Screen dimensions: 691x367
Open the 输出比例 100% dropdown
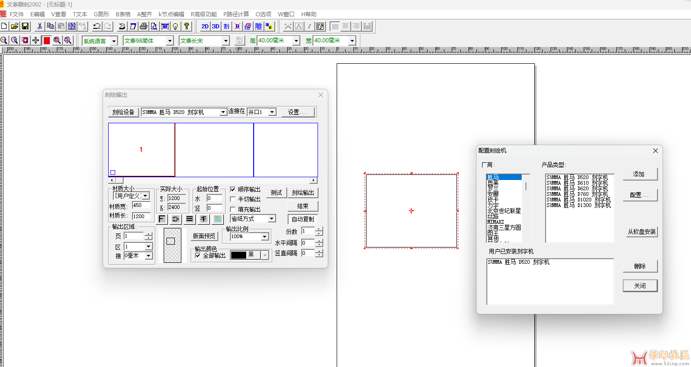(265, 237)
